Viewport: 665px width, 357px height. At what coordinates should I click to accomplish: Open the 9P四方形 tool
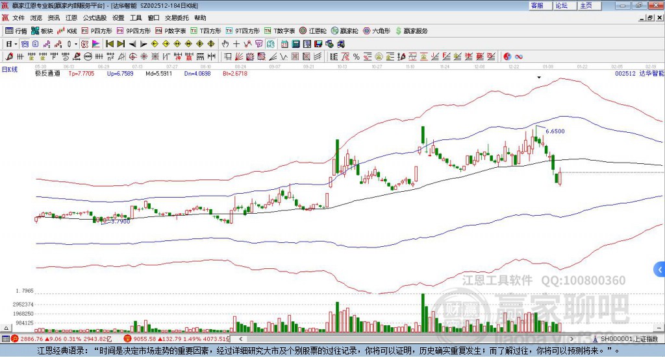[133, 31]
